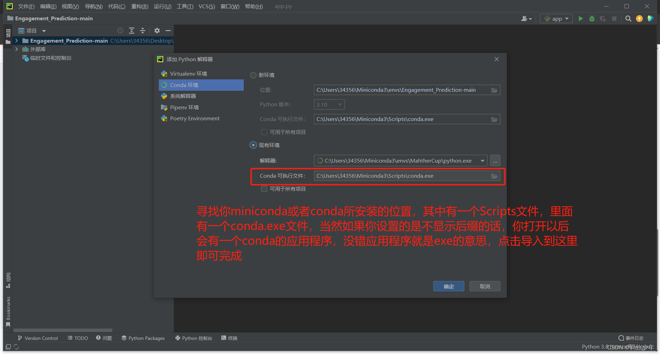Expand the External Libraries (外部库) node

(16, 49)
